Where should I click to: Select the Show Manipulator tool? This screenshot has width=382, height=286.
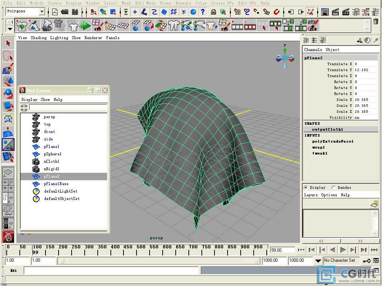(x=8, y=144)
